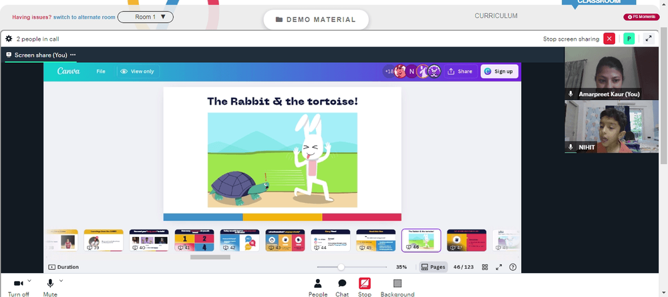
Task: Open Background effects settings
Action: [x=397, y=288]
